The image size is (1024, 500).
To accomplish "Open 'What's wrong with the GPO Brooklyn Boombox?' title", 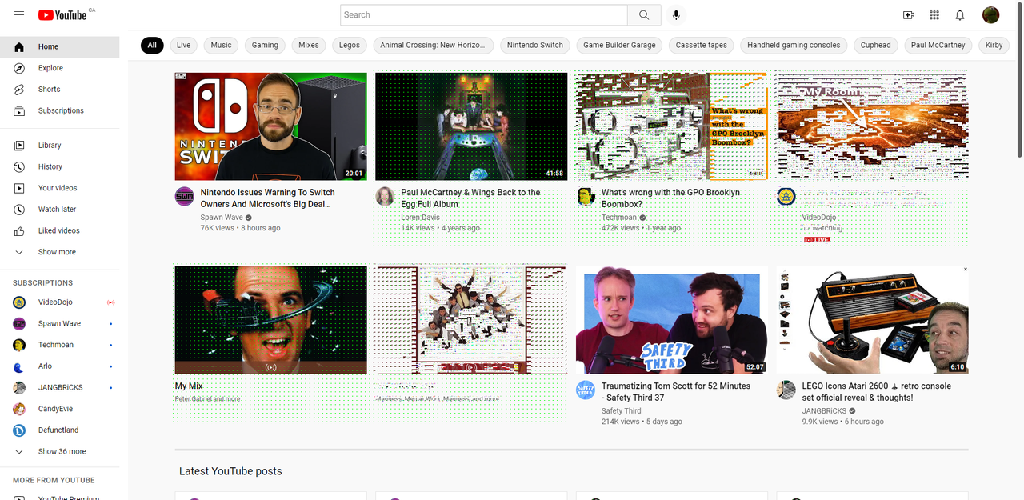I will (670, 198).
